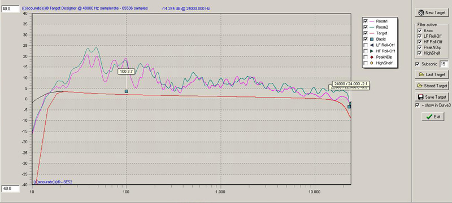Disable the LF Roll-Off filter checkbox
Image resolution: width=452 pixels, height=203 pixels.
(x=419, y=36)
